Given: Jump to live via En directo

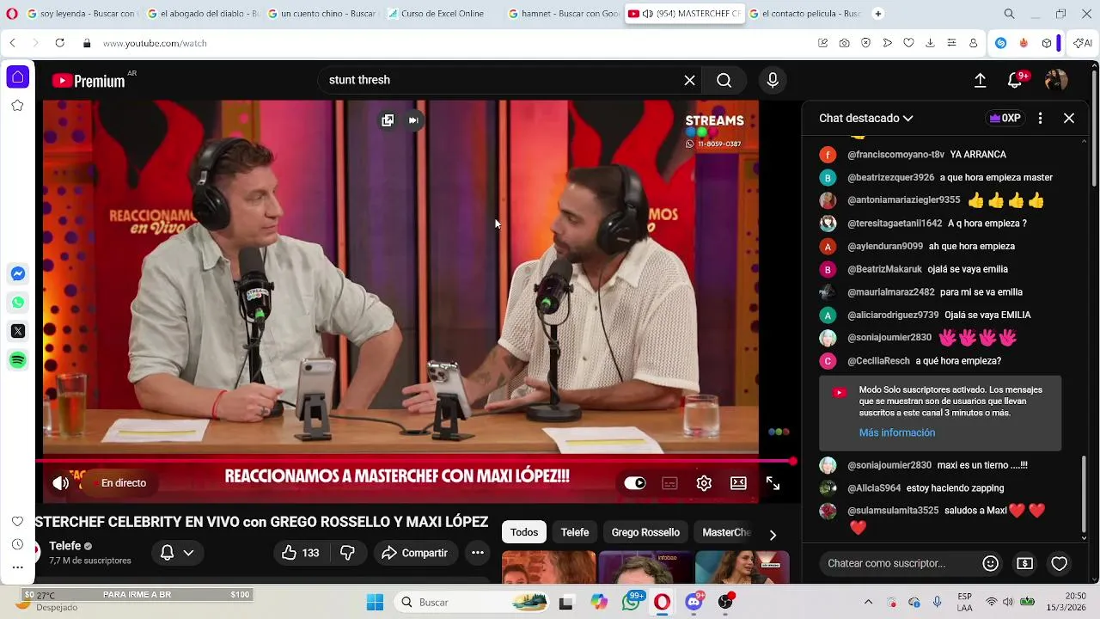Looking at the screenshot, I should coord(123,483).
